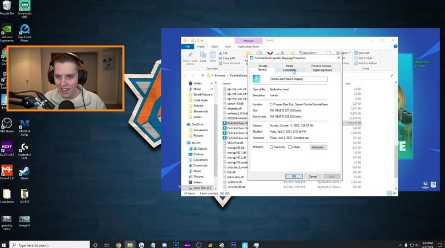Launch Logitech G HUB from the desktop
The height and width of the screenshot is (248, 445).
click(24, 151)
